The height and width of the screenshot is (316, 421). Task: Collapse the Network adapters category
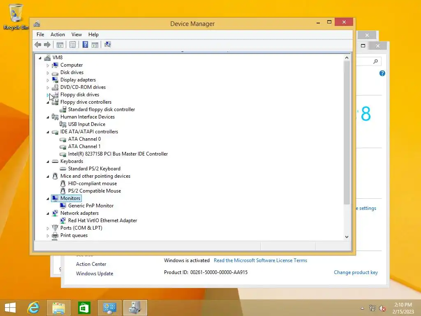pos(48,214)
